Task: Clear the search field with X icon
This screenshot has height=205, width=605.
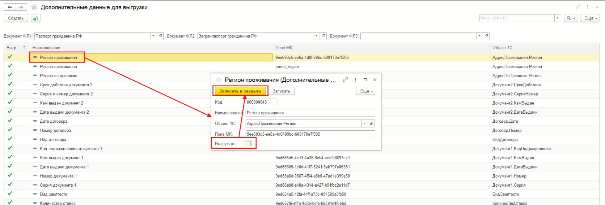Action: [x=558, y=18]
